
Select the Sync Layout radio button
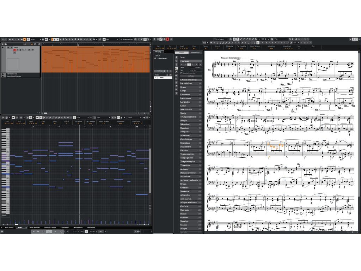click(155, 58)
